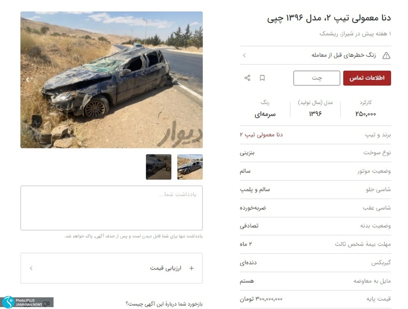Click the thumbs-down feedback icon
The height and width of the screenshot is (309, 408).
46,304
